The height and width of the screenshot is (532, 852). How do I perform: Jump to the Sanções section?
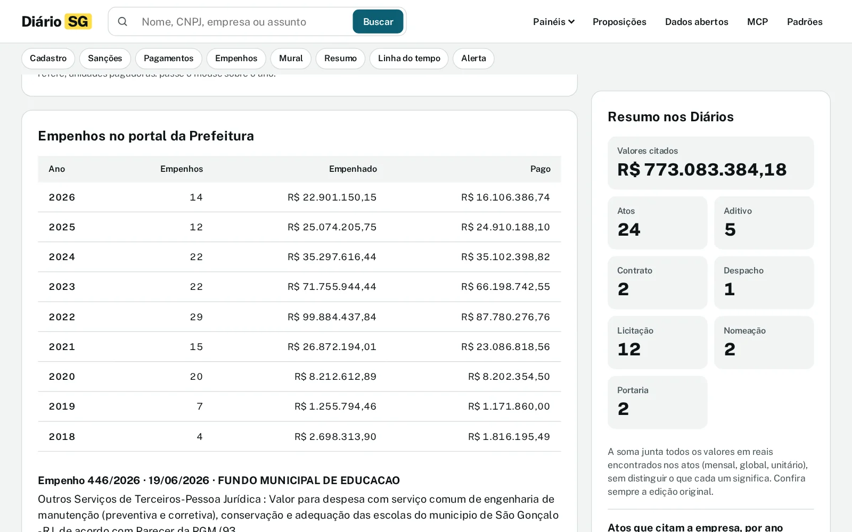coord(105,59)
